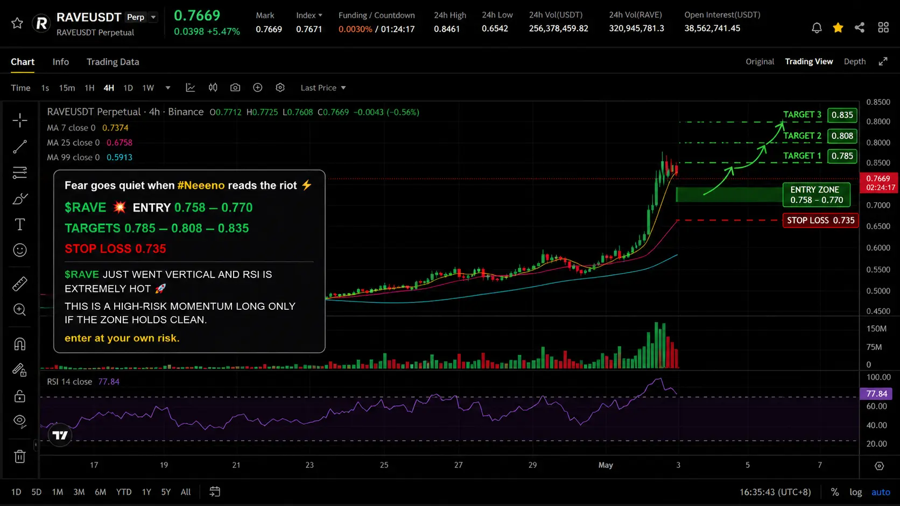900x506 pixels.
Task: Select the text annotation tool
Action: (20, 224)
